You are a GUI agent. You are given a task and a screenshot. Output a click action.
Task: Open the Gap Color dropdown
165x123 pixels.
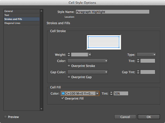click(88, 72)
